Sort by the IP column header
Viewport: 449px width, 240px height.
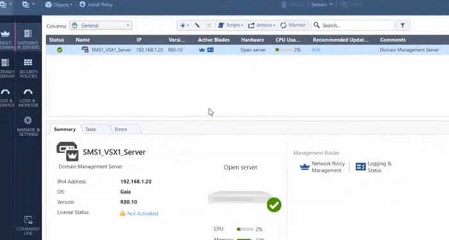tap(139, 40)
